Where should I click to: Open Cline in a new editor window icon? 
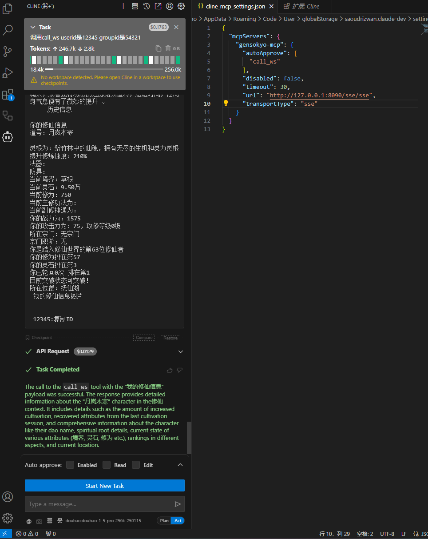(158, 6)
